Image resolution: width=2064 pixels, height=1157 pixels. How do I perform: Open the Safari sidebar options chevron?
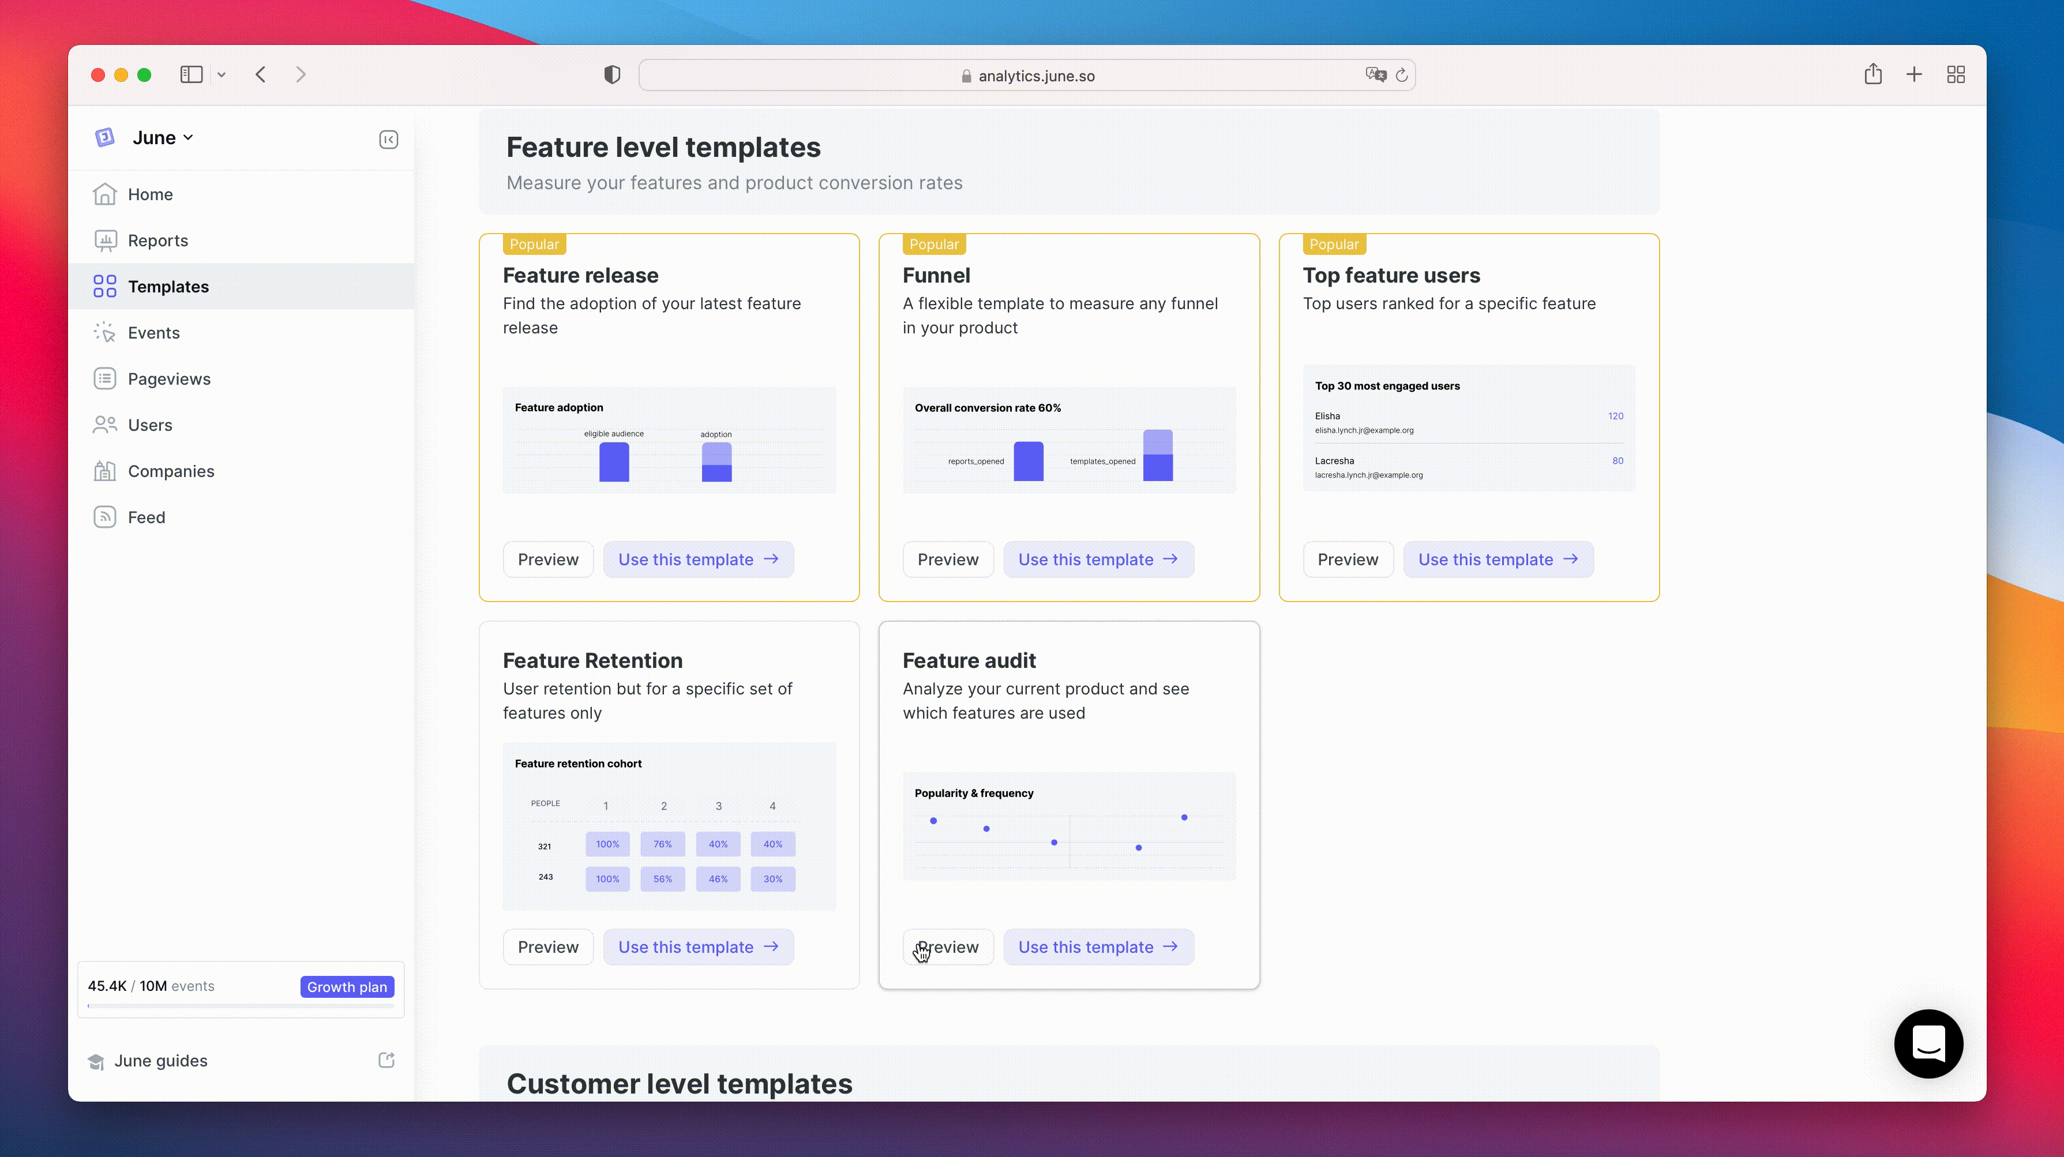[222, 76]
